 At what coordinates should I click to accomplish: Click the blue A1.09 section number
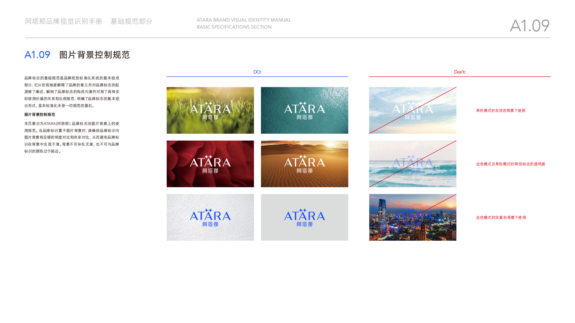point(37,55)
